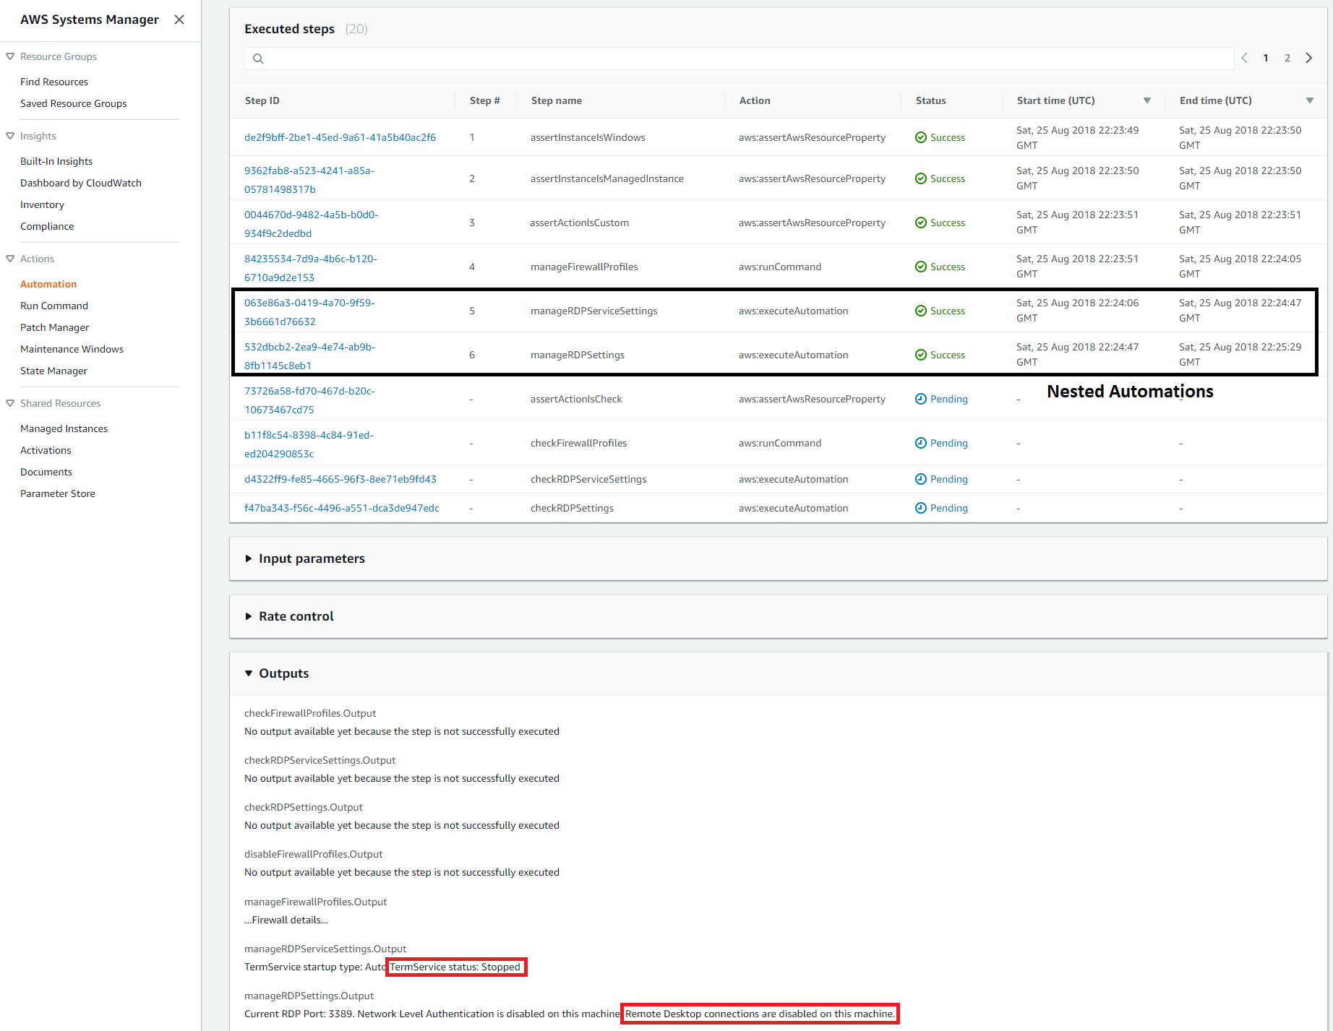
Task: Click the Action column header
Action: [x=755, y=100]
